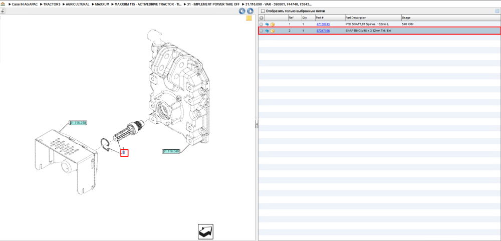Image resolution: width=501 pixels, height=241 pixels.
Task: Click the yellow box icon for PTO SHAFT row
Action: pyautogui.click(x=272, y=24)
